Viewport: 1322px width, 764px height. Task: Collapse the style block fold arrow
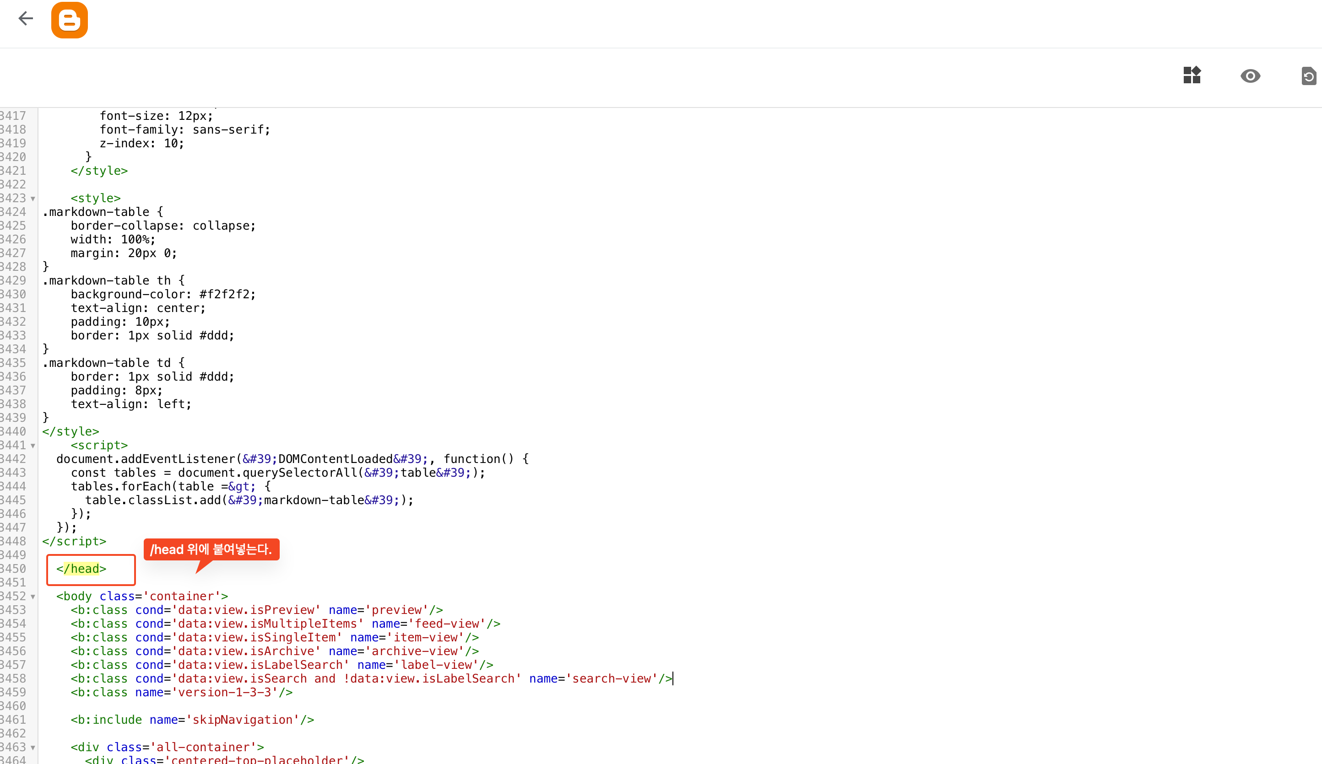[x=33, y=199]
